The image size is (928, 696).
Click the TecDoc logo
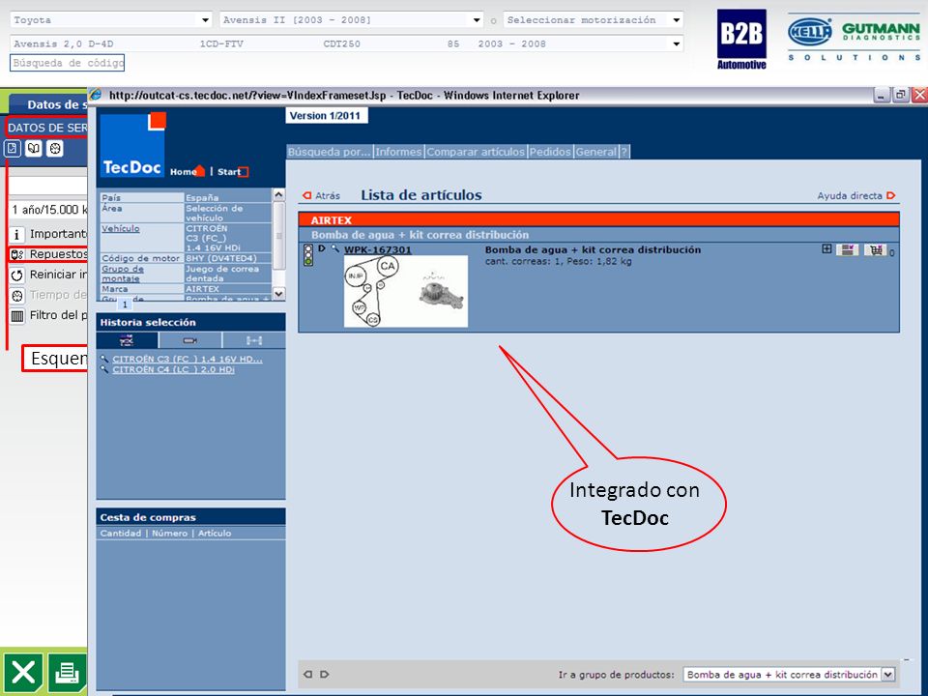(133, 145)
